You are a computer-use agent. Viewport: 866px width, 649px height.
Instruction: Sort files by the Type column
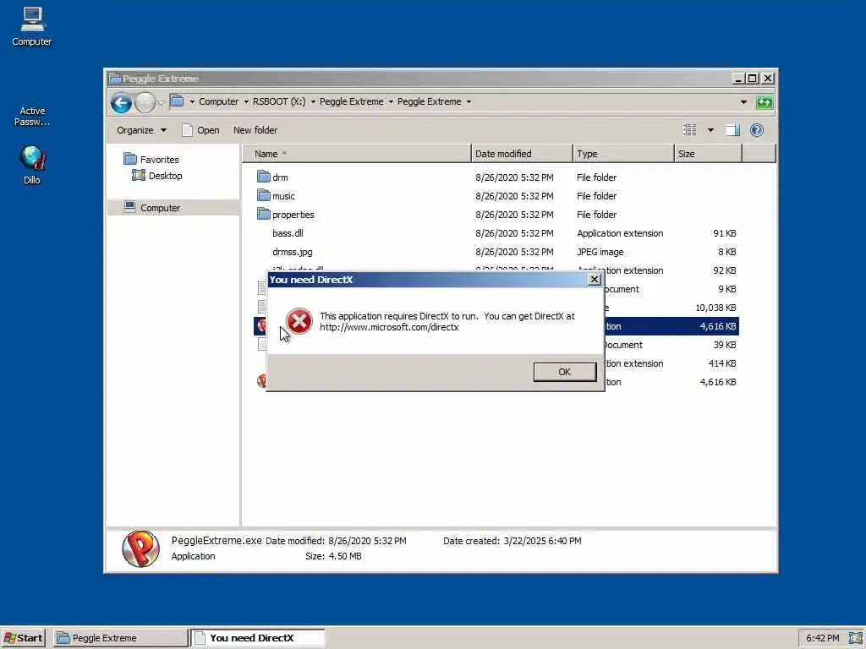click(623, 154)
